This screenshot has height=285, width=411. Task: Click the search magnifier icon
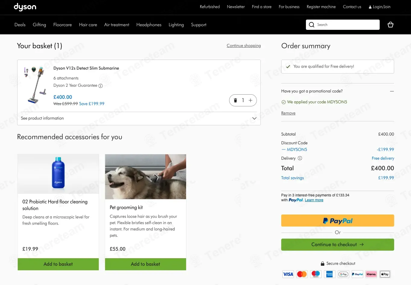(x=312, y=25)
